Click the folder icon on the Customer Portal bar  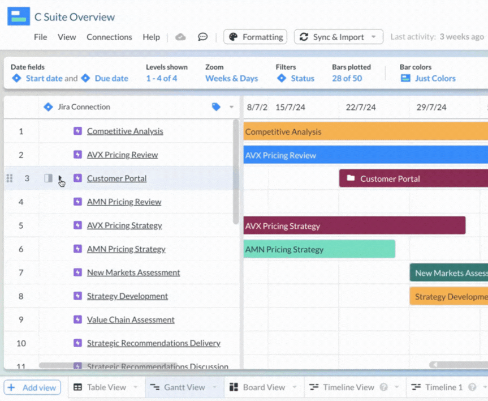pyautogui.click(x=351, y=178)
